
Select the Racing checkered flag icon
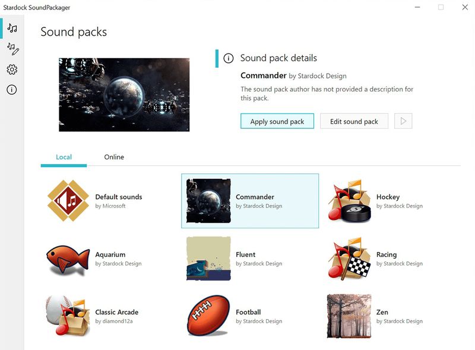coord(349,260)
